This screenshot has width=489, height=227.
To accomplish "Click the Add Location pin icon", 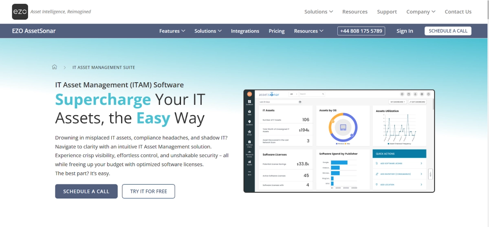I will (x=377, y=185).
